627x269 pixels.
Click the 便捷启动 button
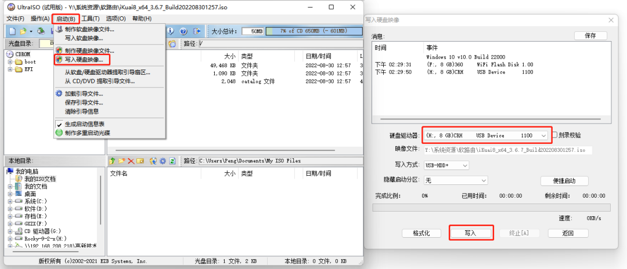click(564, 181)
